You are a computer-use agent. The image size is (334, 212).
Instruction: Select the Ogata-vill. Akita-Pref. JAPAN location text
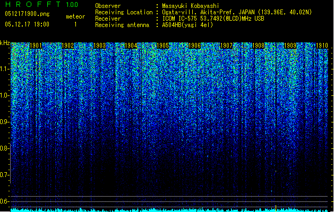[237, 12]
